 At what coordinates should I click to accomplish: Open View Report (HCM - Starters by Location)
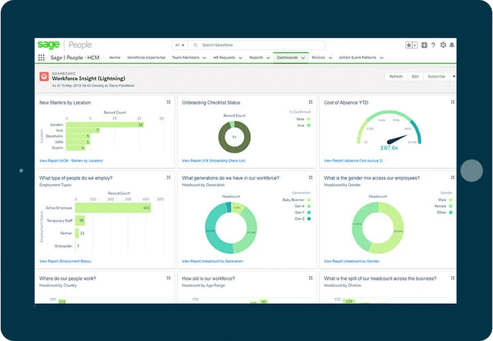[71, 160]
